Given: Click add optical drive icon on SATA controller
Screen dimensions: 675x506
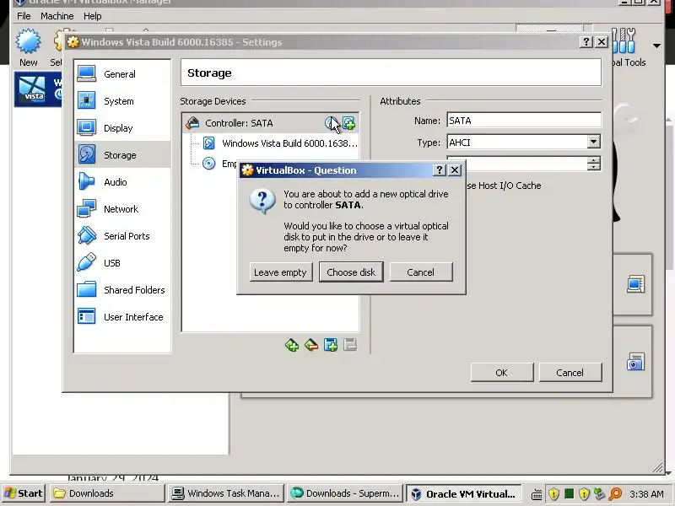Looking at the screenshot, I should [331, 123].
